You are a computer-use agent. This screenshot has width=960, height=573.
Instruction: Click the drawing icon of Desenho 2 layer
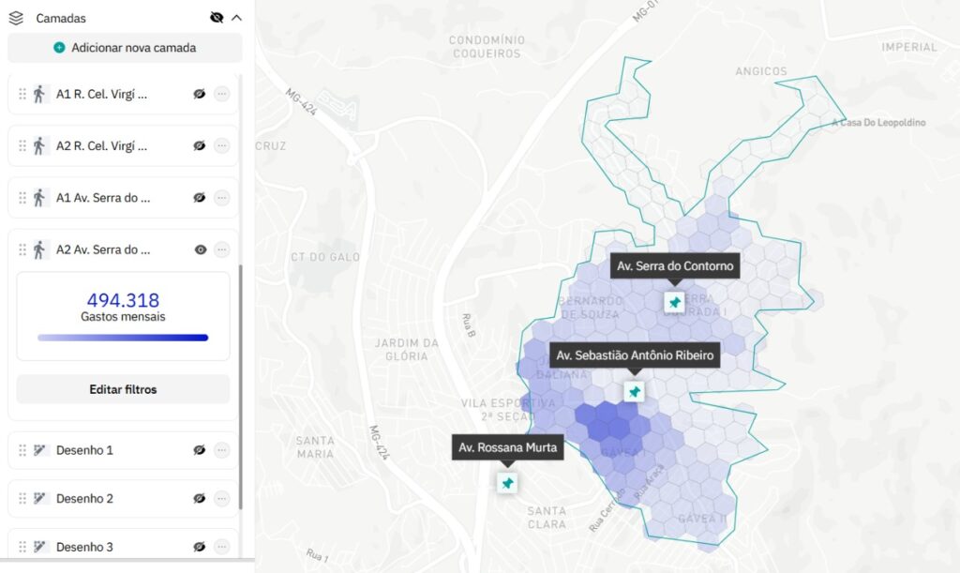pos(39,499)
